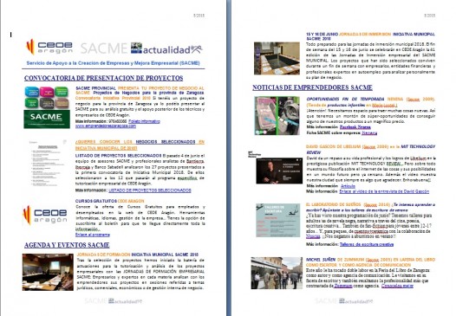The image size is (456, 316).
Task: Click the MICHEL SUÑEN DE ZUMMUM title
Action: (x=370, y=262)
